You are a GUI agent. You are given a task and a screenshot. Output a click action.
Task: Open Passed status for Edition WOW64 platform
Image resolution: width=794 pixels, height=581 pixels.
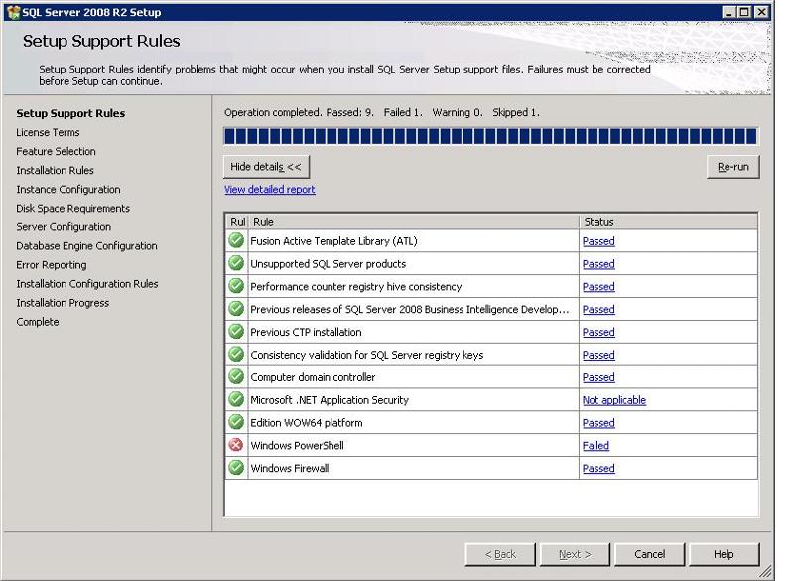coord(598,423)
